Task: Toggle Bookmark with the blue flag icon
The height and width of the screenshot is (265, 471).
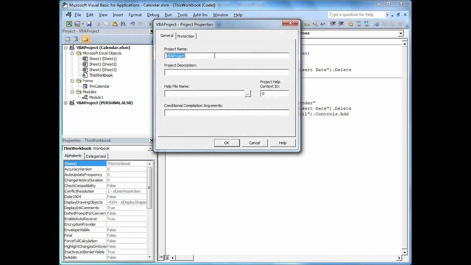Action: coord(376,24)
